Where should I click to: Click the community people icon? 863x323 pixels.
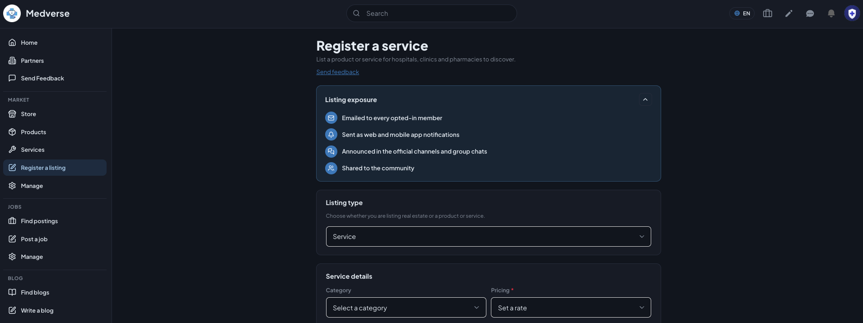click(x=331, y=168)
